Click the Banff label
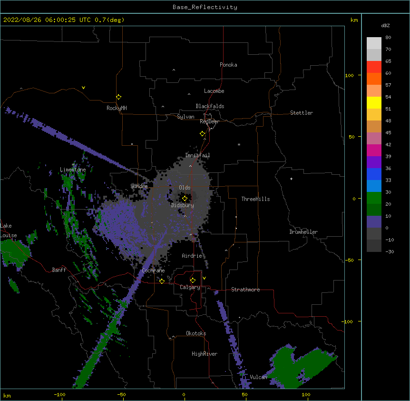Image resolution: width=410 pixels, height=401 pixels. 59,270
